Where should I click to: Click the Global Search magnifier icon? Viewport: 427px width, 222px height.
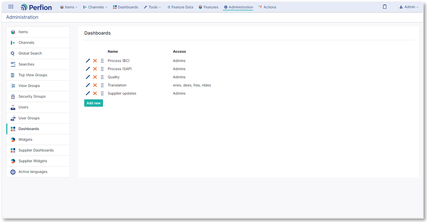tap(13, 53)
